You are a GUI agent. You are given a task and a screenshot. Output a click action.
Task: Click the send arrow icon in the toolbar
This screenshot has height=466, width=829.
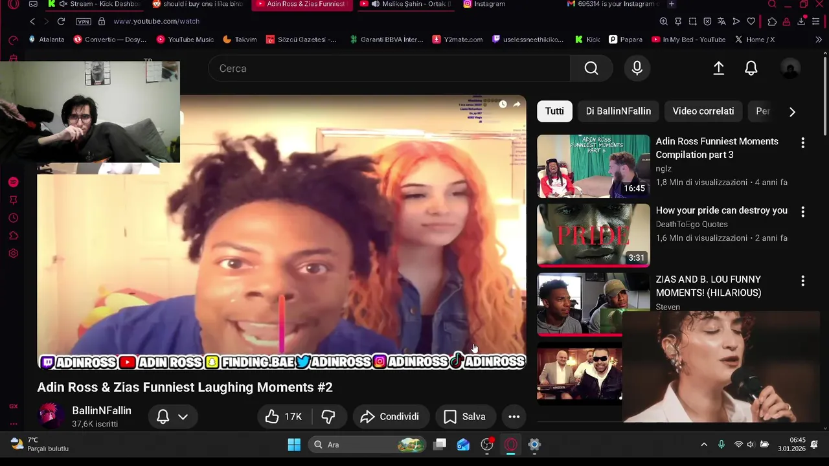(x=736, y=21)
